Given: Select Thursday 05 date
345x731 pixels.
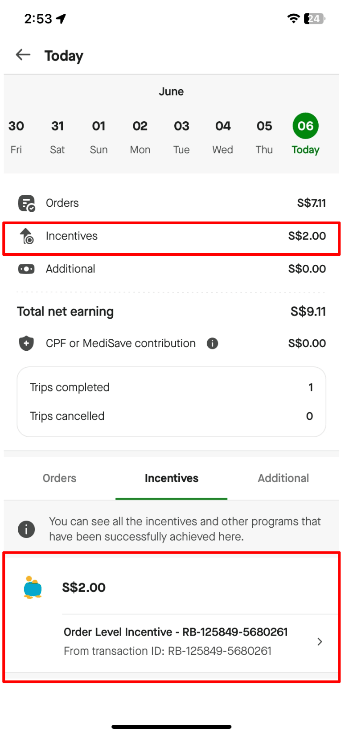Looking at the screenshot, I should [264, 137].
